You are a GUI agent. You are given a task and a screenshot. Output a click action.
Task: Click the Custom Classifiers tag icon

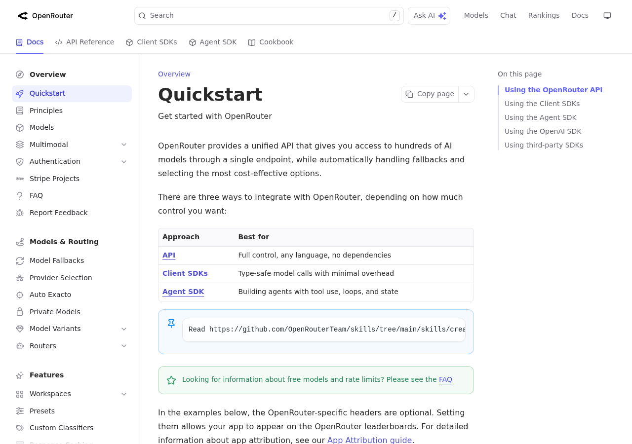point(20,428)
